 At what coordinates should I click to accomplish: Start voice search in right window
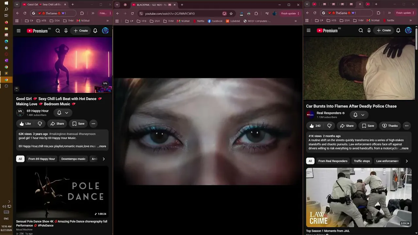pyautogui.click(x=369, y=30)
